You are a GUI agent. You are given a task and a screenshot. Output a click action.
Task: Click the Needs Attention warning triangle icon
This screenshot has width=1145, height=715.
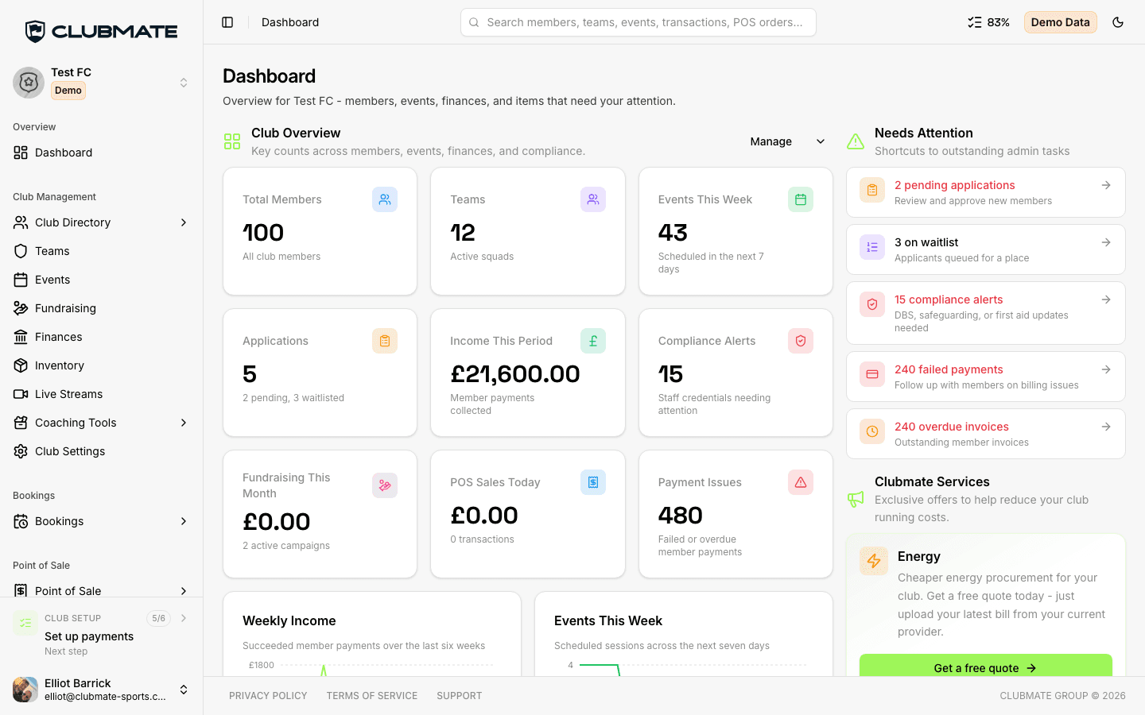click(x=856, y=141)
